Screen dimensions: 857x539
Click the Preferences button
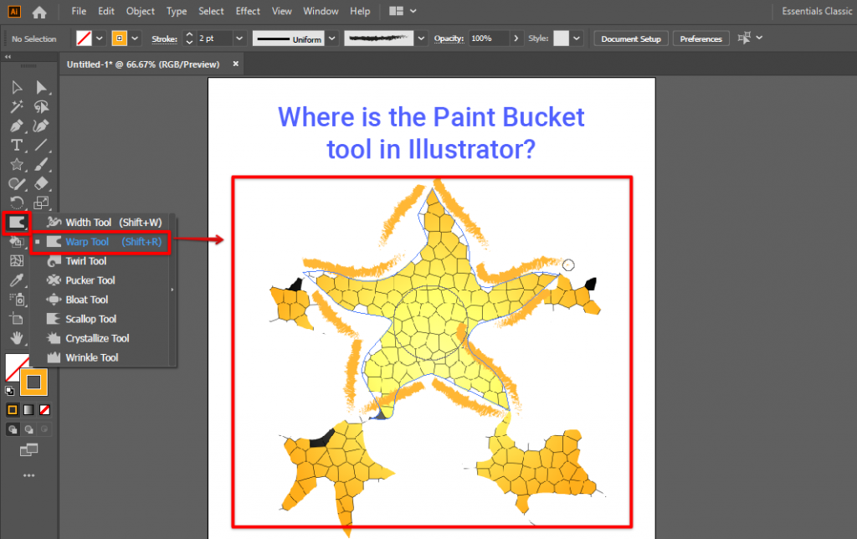(701, 38)
